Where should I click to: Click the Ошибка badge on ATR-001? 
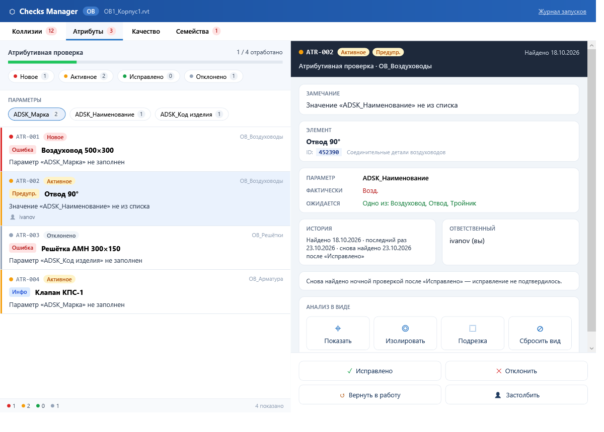click(x=23, y=150)
